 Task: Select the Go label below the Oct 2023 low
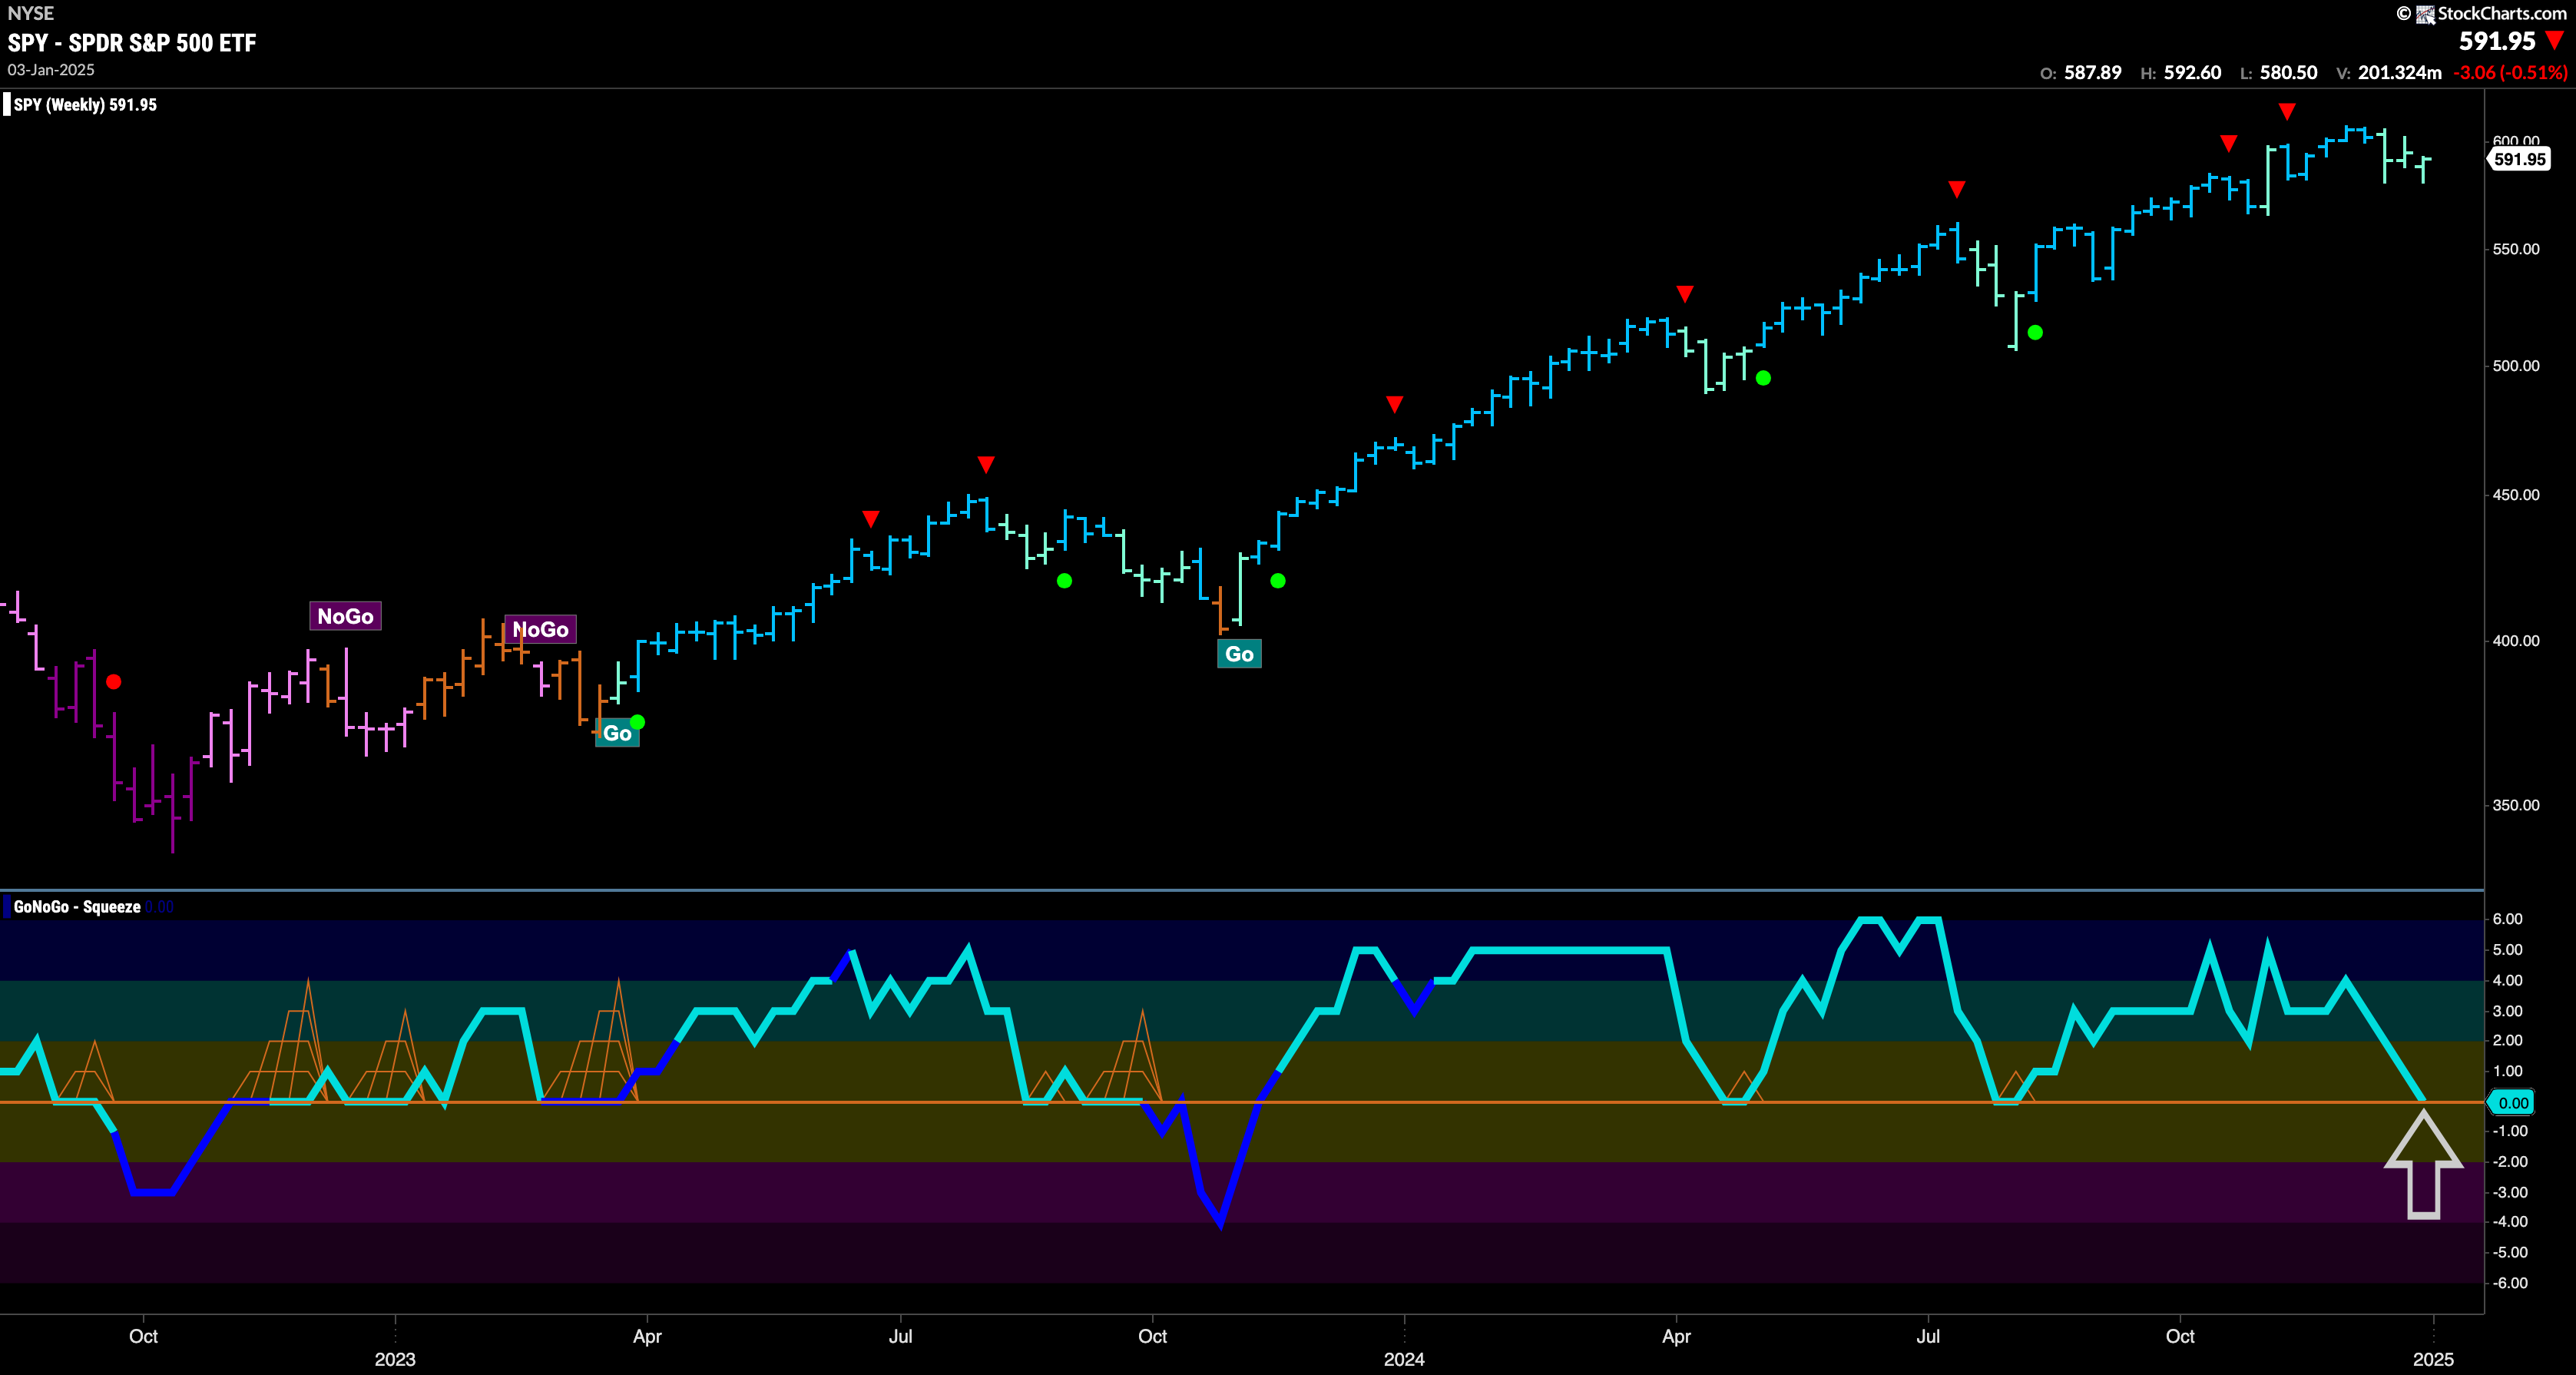pos(1239,654)
